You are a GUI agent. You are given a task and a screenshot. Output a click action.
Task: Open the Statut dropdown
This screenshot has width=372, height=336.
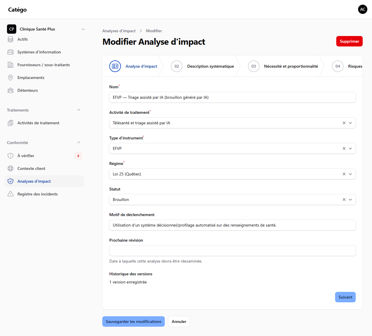point(350,200)
